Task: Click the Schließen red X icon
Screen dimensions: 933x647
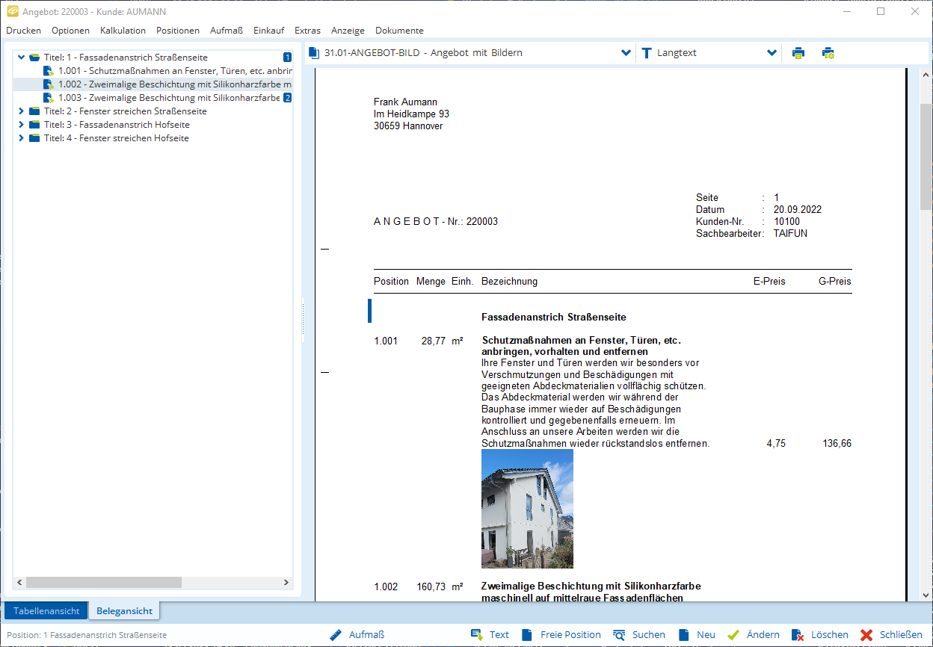Action: (866, 635)
